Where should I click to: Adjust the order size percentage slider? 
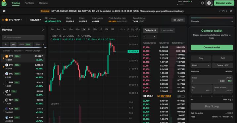(212, 96)
